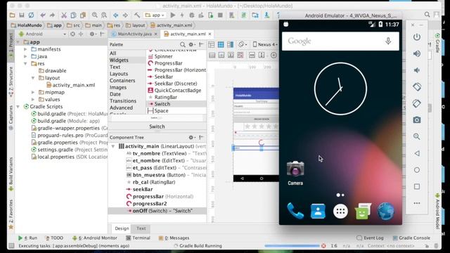
Task: Debug the app with bug icon
Action: (192, 15)
